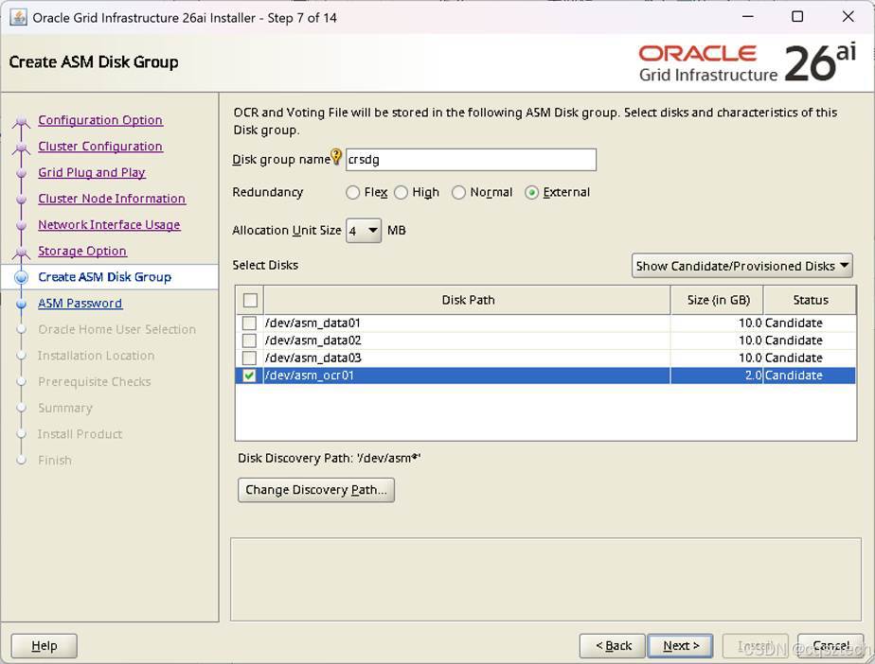Select Create ASM Disk Group step
The height and width of the screenshot is (664, 875).
point(105,277)
